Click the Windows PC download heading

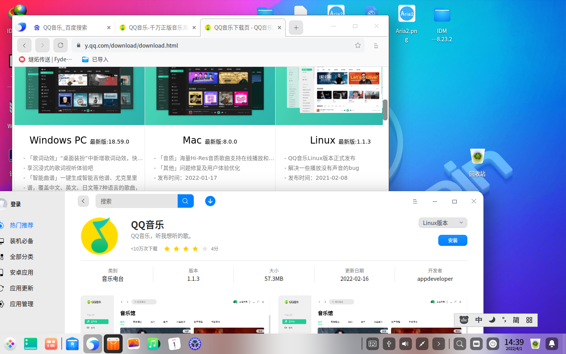click(58, 140)
